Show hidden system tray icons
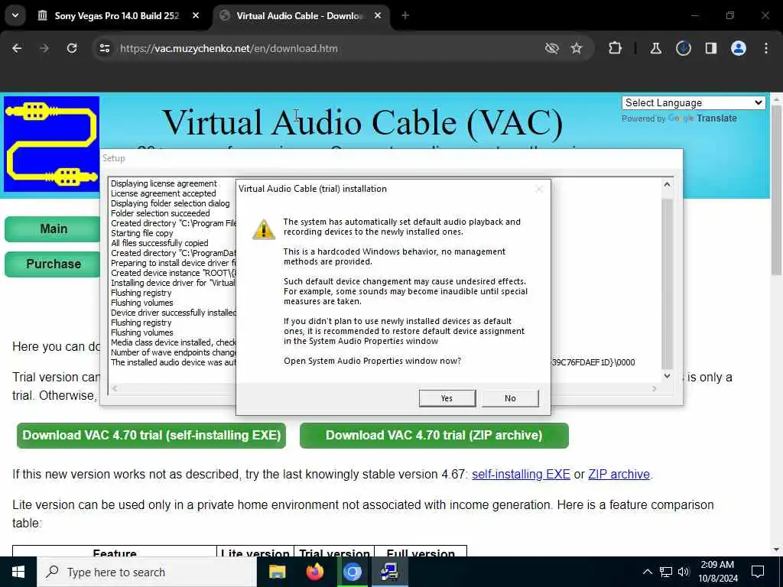This screenshot has width=783, height=587. (x=647, y=572)
